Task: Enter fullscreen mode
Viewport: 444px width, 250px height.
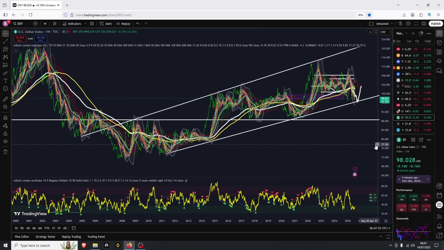Action: [416, 24]
